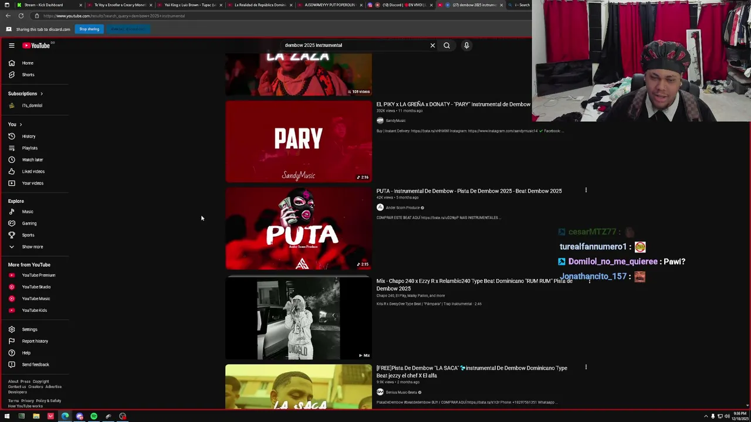Open the PARY instrumental video thumbnail

(x=299, y=141)
